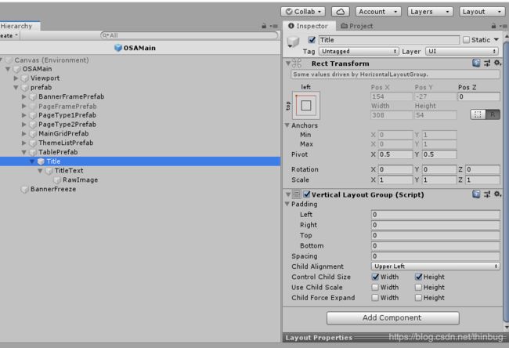Toggle the blueprint mode button
Screen dimensions: 509x348
(476, 114)
